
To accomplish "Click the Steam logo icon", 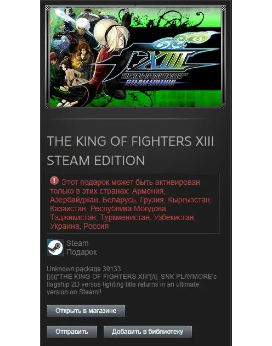I will pyautogui.click(x=55, y=247).
